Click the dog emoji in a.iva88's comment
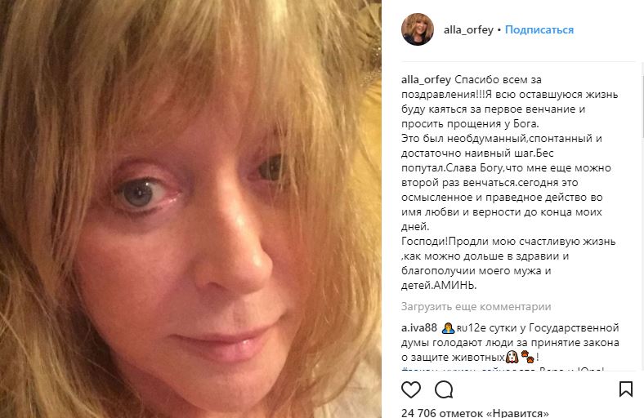Viewport: 644px width, 418px height. (x=512, y=357)
